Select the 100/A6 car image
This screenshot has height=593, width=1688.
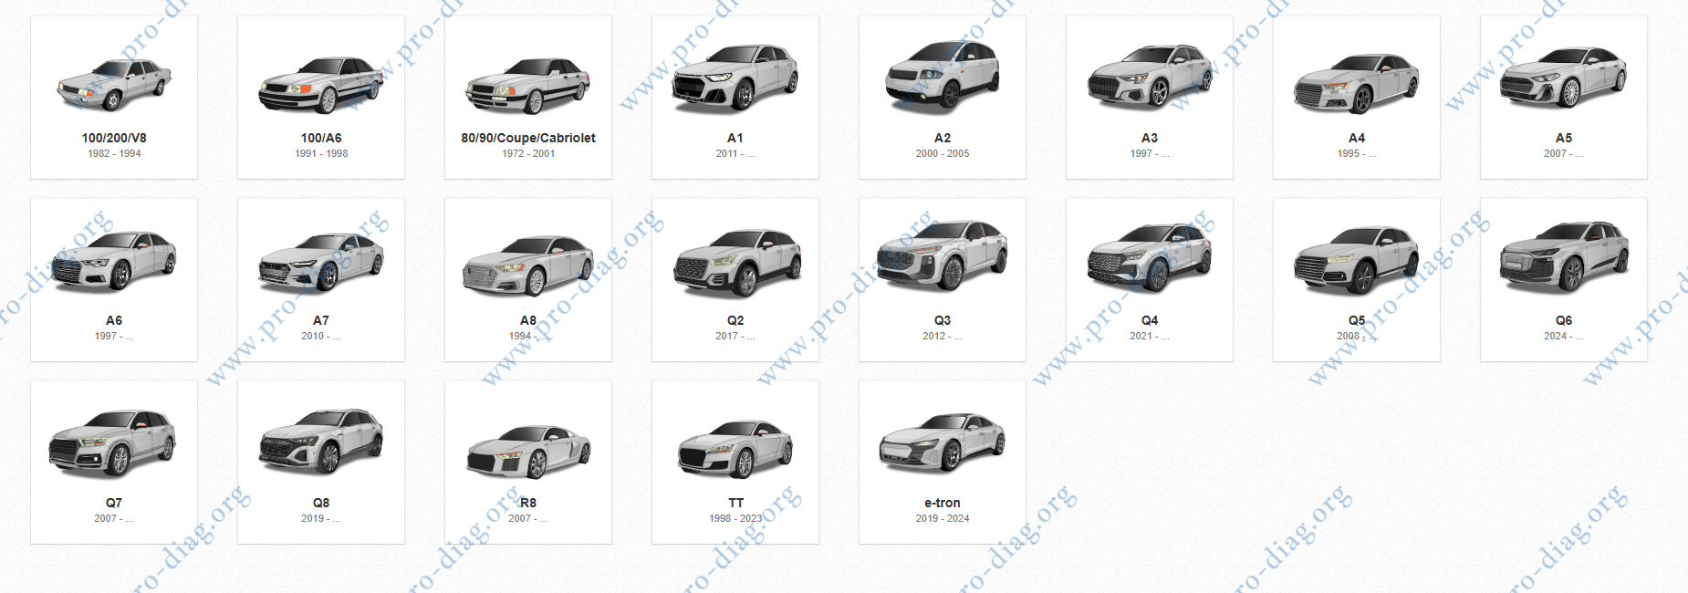[x=321, y=85]
